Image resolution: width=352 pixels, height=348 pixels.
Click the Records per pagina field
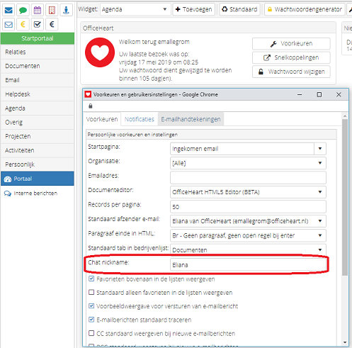(x=248, y=206)
